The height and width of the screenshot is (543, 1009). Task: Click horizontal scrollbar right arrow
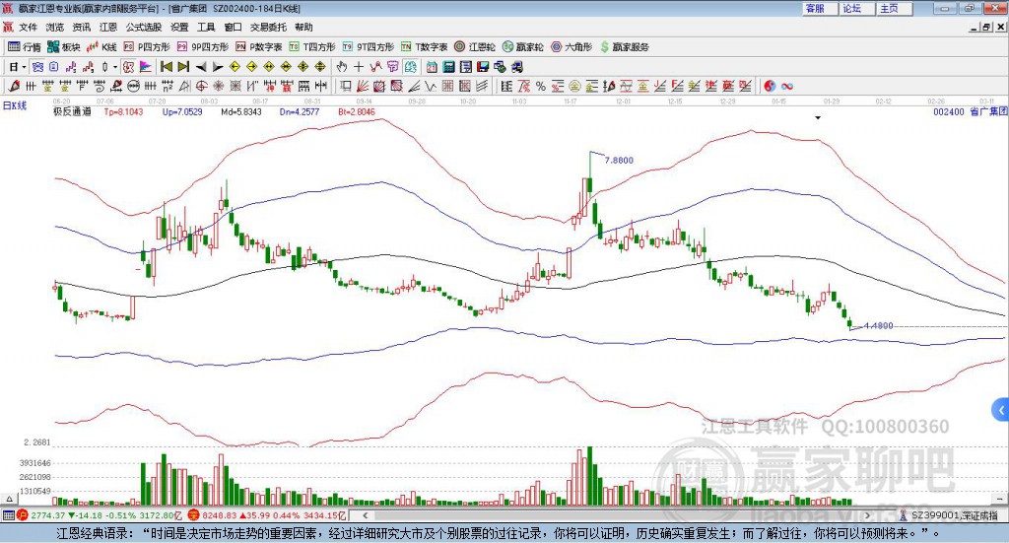[x=867, y=515]
